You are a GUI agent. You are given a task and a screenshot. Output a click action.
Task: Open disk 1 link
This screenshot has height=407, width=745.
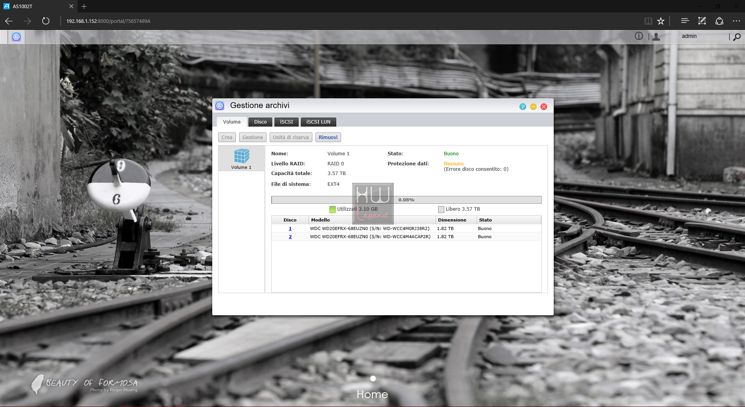tap(290, 228)
